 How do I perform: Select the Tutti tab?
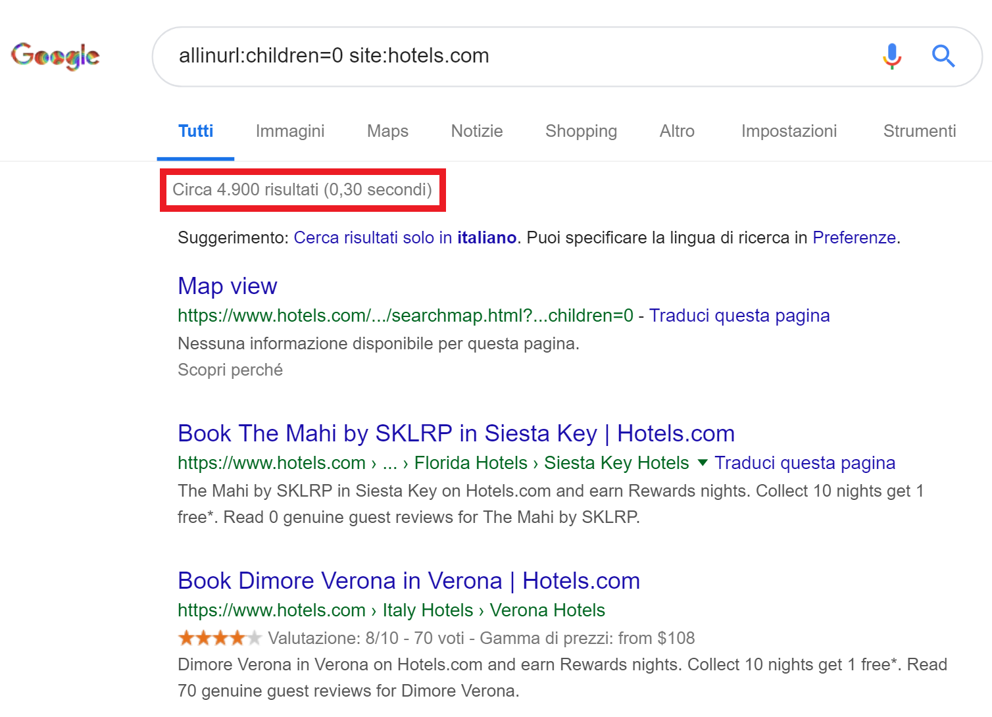click(x=195, y=132)
